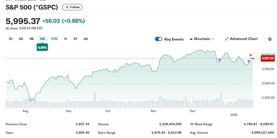
Task: Click the Volume value 2,339,450,000
Action: click(170, 124)
